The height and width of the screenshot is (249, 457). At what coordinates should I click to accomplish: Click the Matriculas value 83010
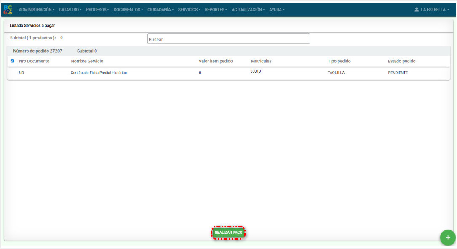tap(255, 71)
